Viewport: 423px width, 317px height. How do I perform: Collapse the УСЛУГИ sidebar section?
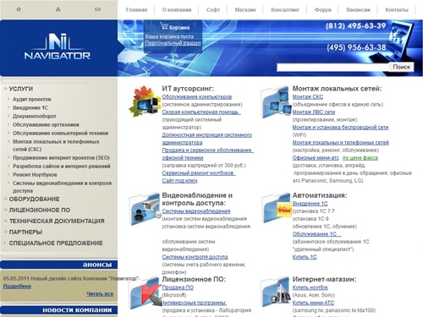(x=21, y=89)
